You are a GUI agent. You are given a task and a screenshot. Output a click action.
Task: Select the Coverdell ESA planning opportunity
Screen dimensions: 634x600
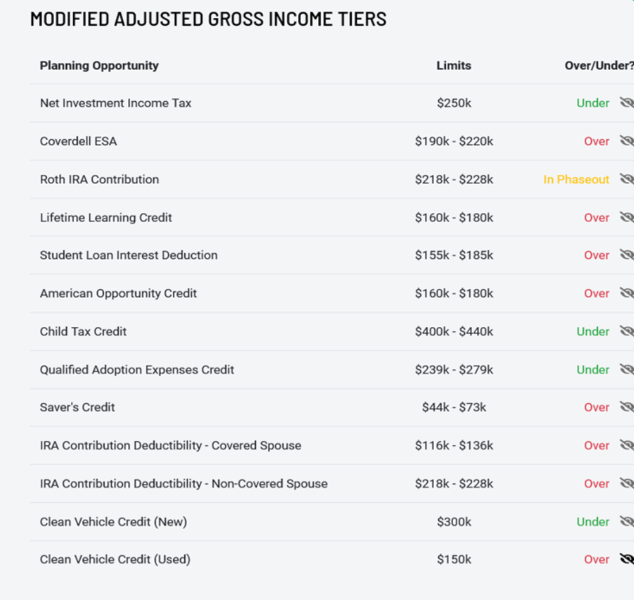tap(78, 142)
